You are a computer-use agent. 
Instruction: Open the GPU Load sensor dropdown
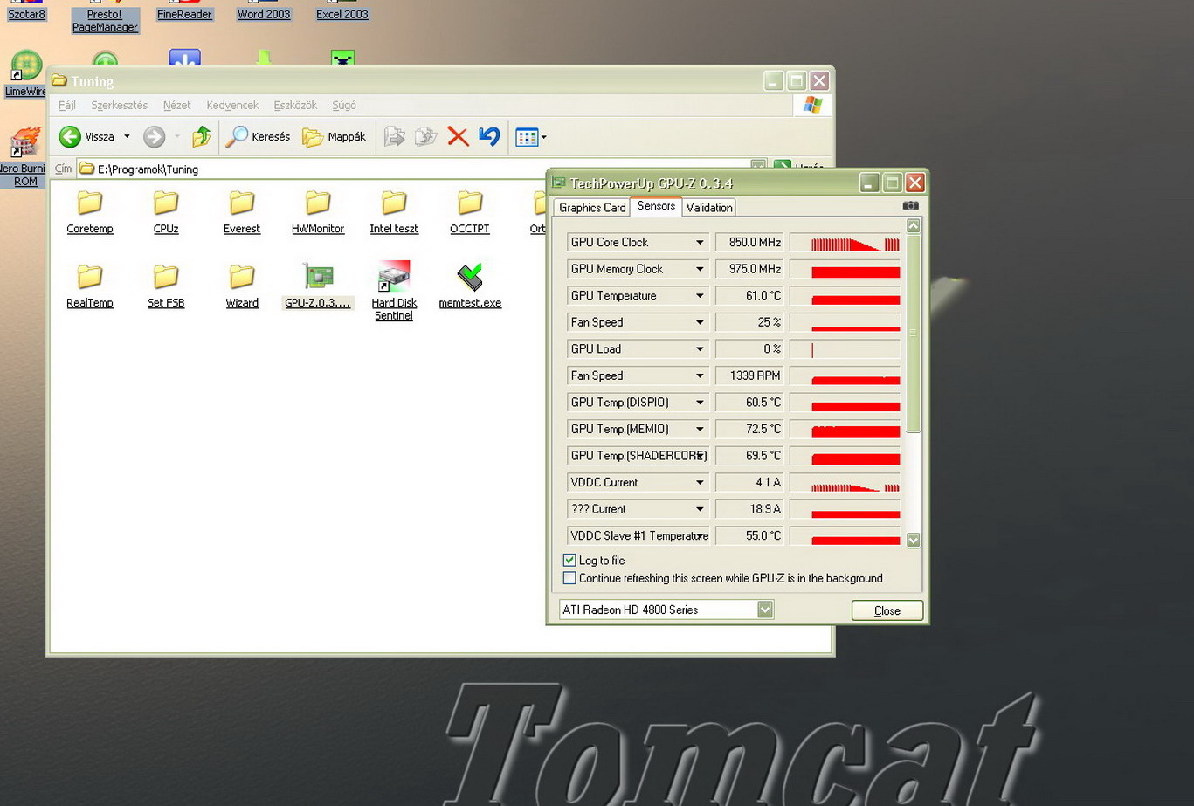tap(699, 349)
